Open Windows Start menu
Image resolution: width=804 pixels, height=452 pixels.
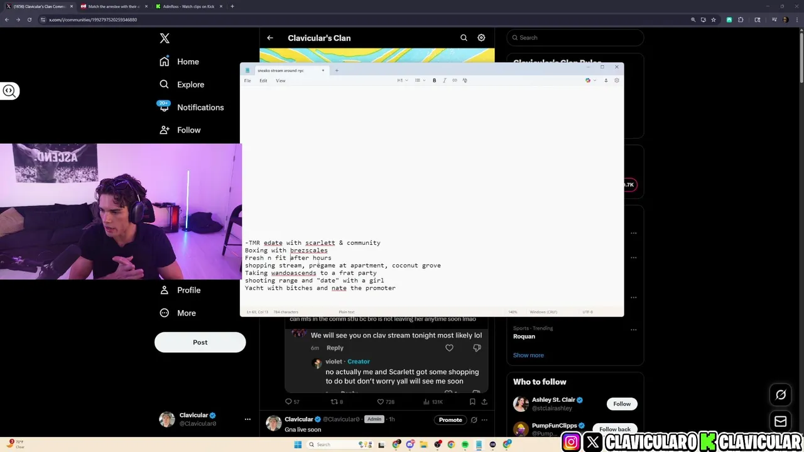(x=298, y=444)
